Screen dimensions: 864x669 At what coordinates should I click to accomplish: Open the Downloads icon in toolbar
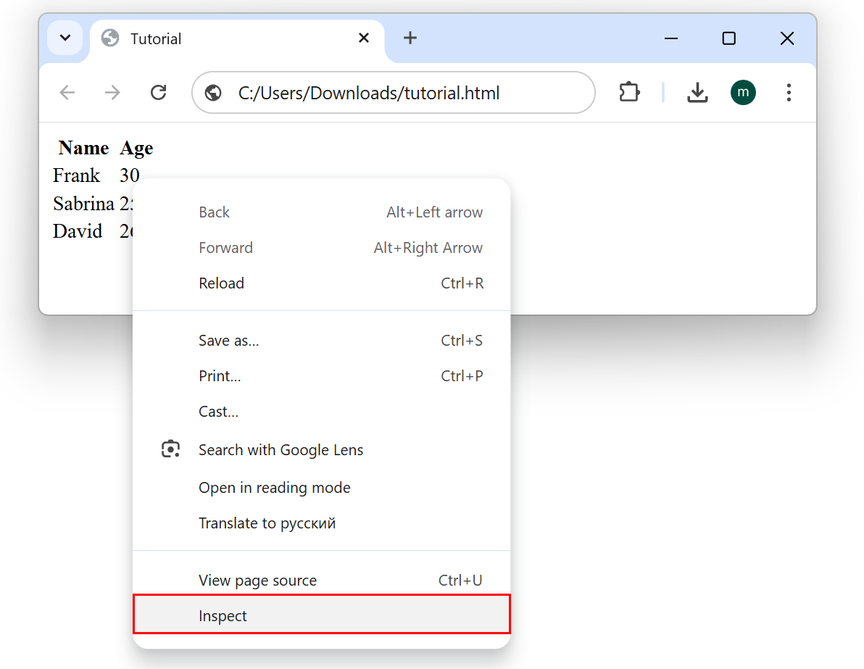coord(697,93)
